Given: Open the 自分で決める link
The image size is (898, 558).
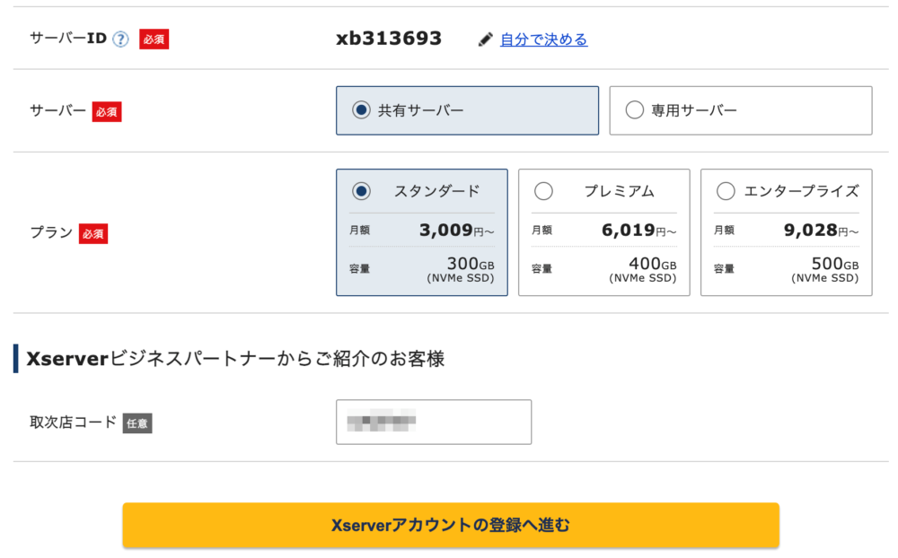Looking at the screenshot, I should tap(543, 39).
